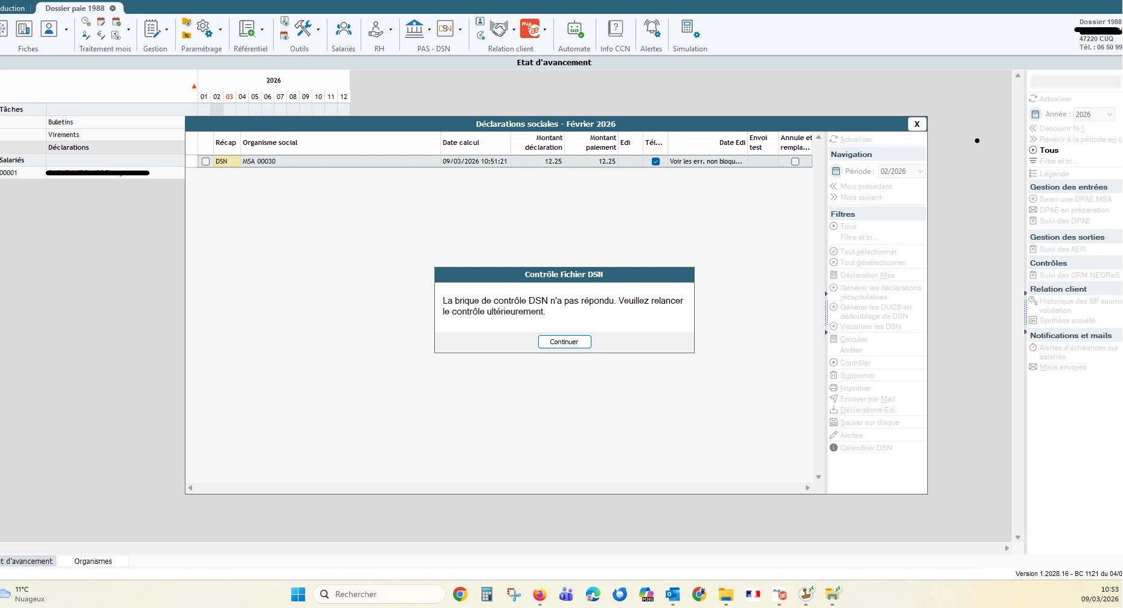
Task: Open the Salariés toolbar icon
Action: tap(343, 29)
